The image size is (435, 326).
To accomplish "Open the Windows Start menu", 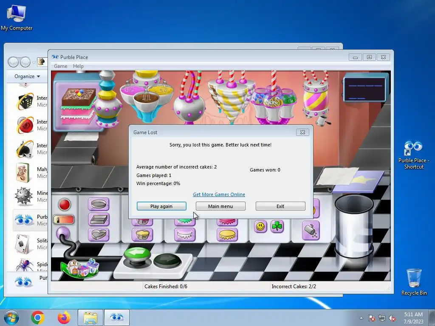I will 11,318.
